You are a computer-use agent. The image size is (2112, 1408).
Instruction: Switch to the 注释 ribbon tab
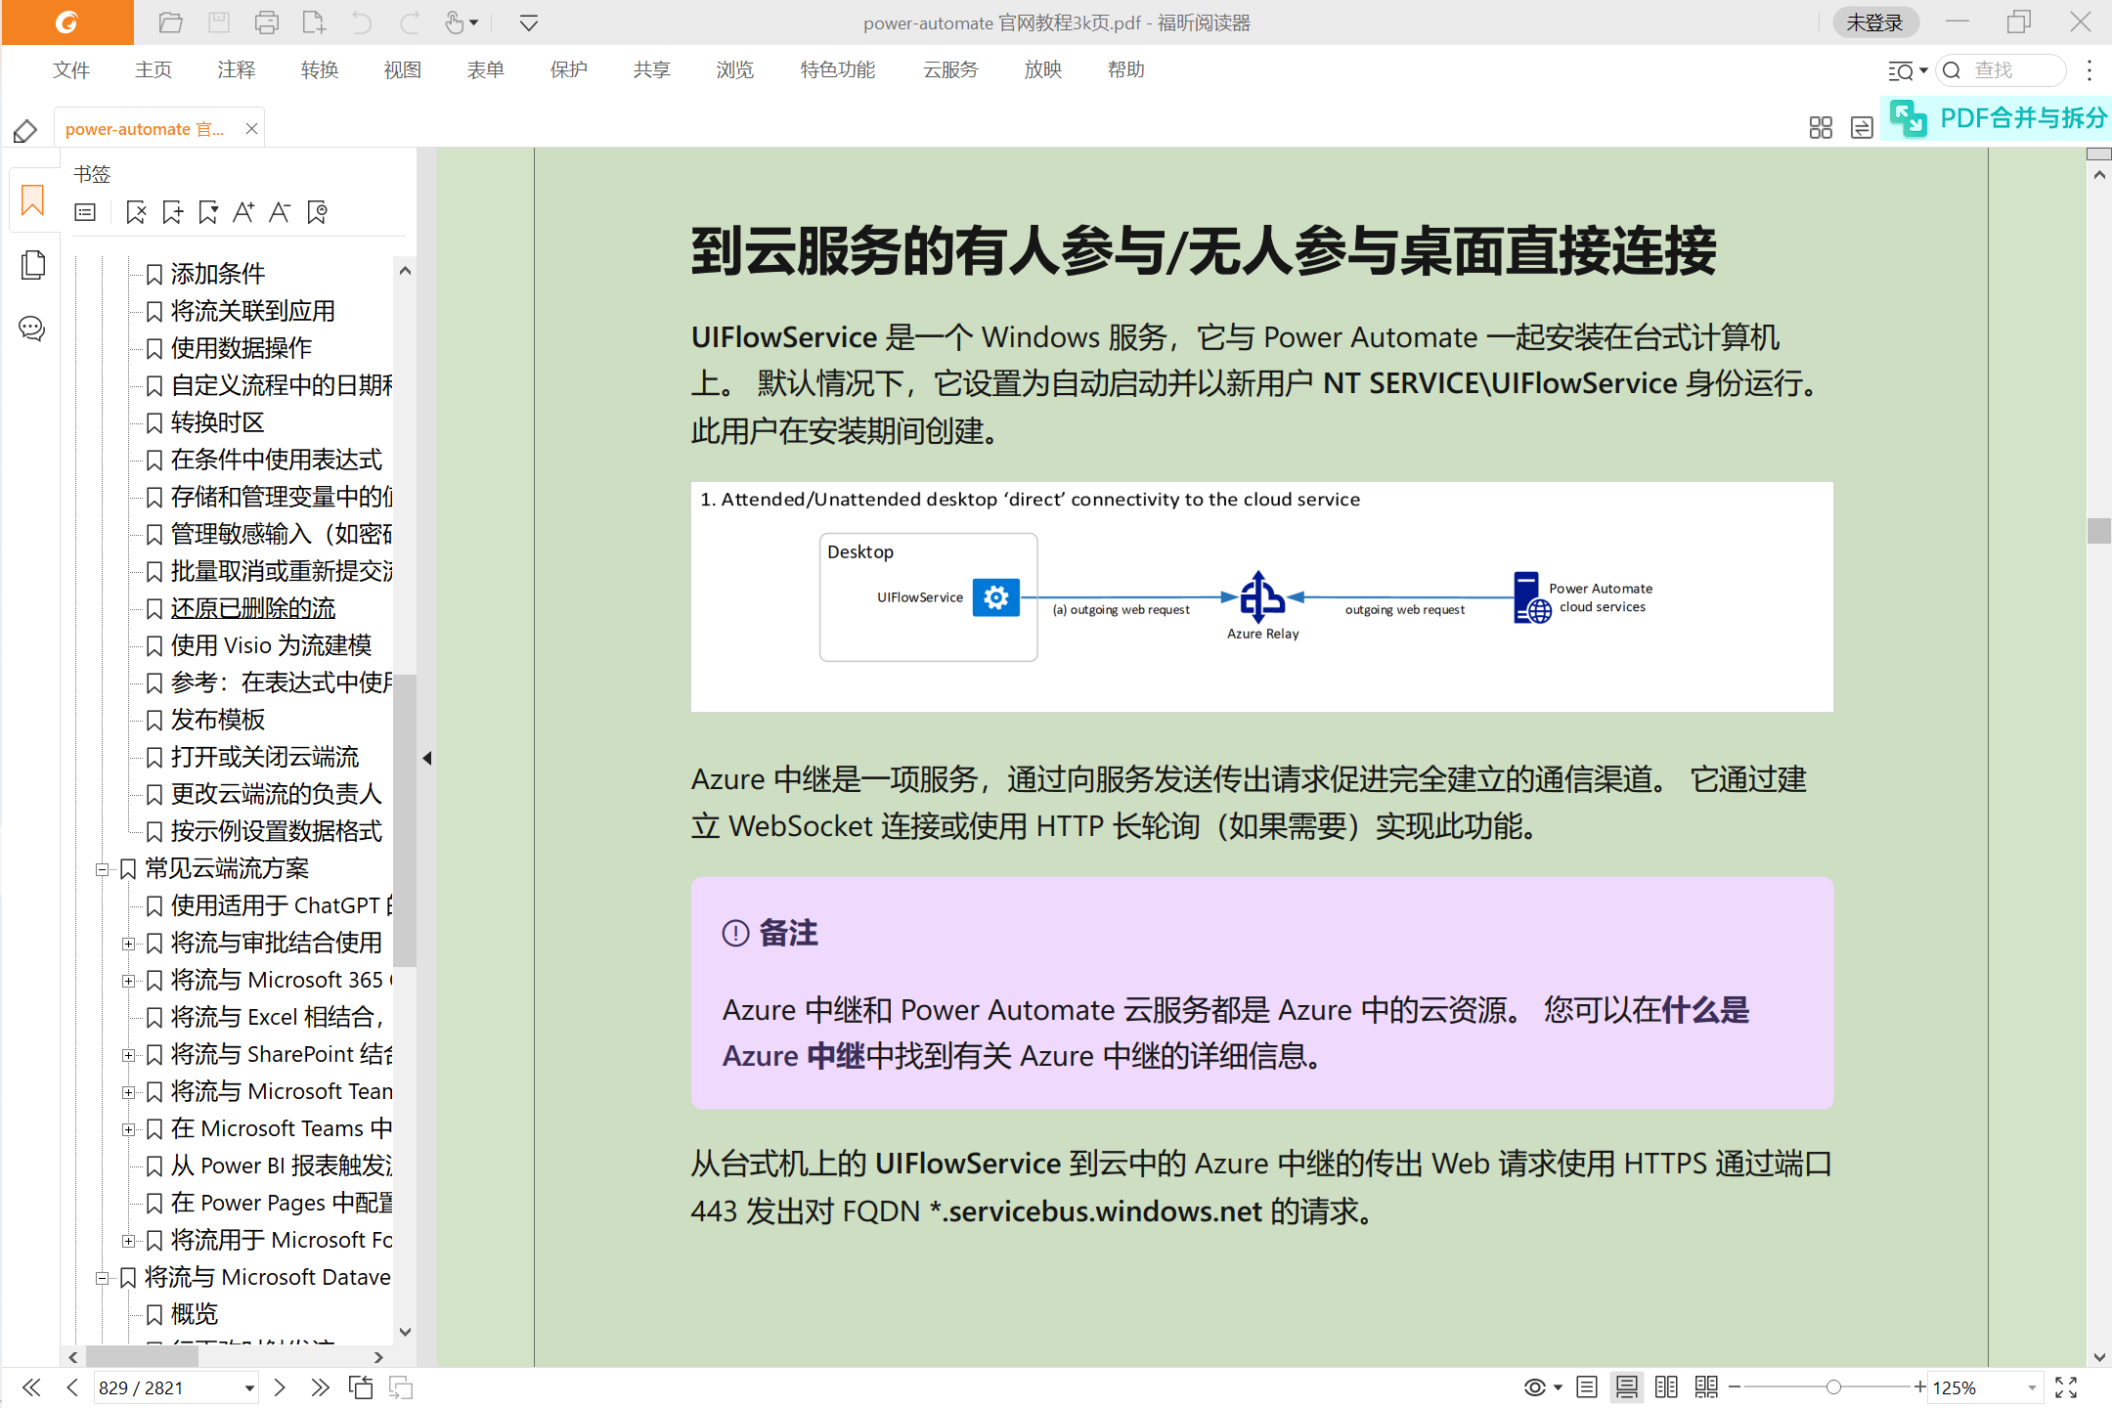237,69
